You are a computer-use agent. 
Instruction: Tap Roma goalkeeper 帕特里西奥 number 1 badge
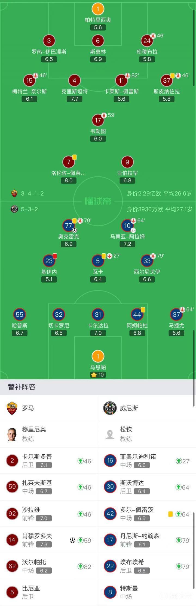pyautogui.click(x=98, y=9)
